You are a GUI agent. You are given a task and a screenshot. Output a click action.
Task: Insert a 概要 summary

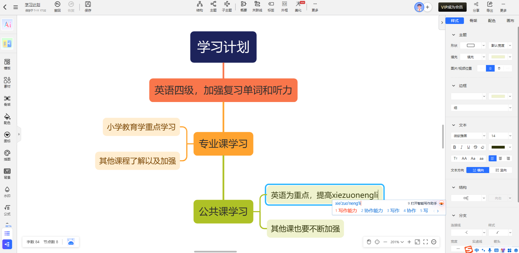point(244,7)
